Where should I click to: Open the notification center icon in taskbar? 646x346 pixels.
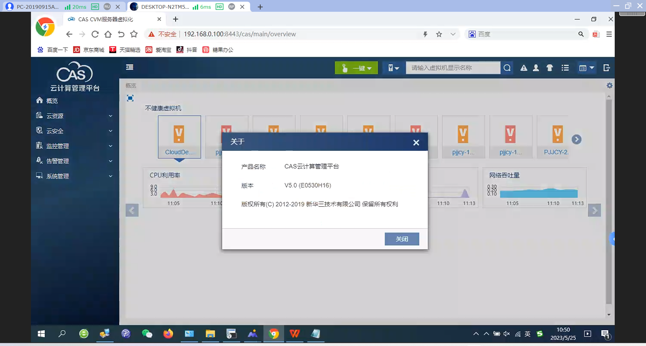[x=605, y=334]
